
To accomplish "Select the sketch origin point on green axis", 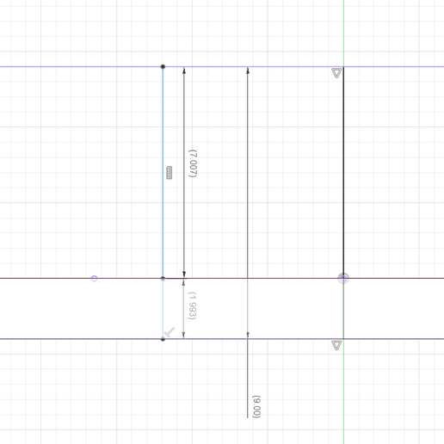I will (343, 278).
